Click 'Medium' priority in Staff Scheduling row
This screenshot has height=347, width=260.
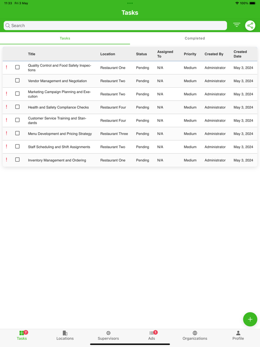pos(190,147)
